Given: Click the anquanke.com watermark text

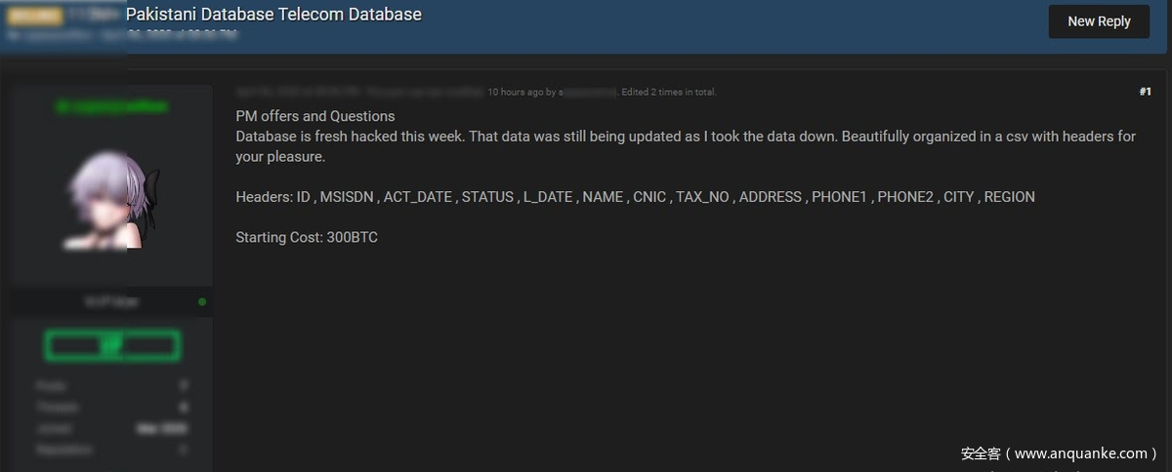Looking at the screenshot, I should [1059, 453].
